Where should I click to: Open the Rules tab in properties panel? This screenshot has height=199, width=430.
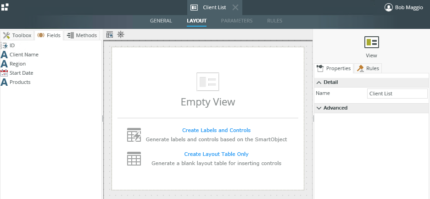point(368,68)
